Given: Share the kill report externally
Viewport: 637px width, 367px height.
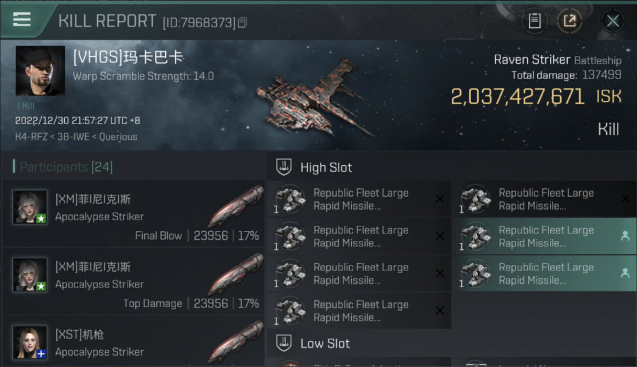Looking at the screenshot, I should tap(569, 21).
